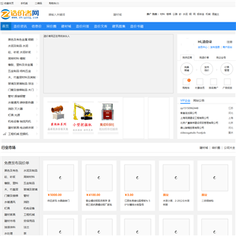Open the 信息价 navigation item
236x236 pixels.
tap(37, 26)
